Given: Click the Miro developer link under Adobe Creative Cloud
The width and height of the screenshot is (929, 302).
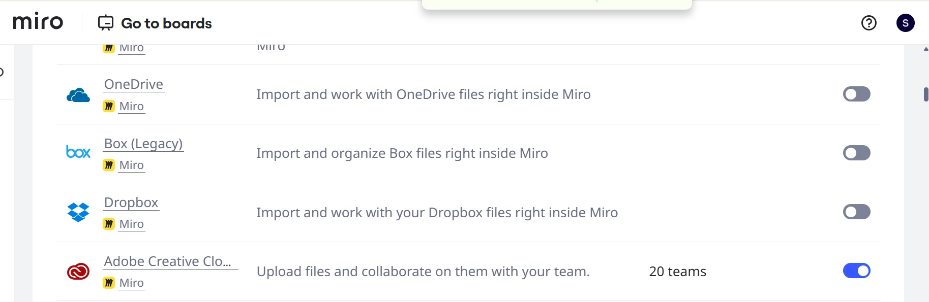Looking at the screenshot, I should click(132, 283).
